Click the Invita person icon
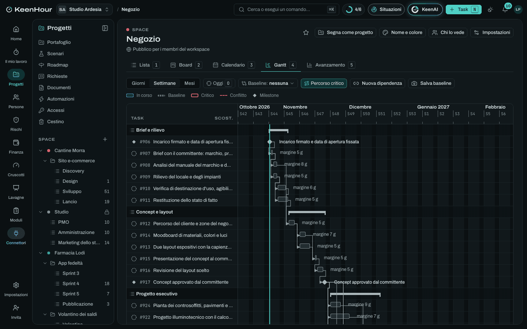Screen dimensions: 527x329 tap(16, 308)
